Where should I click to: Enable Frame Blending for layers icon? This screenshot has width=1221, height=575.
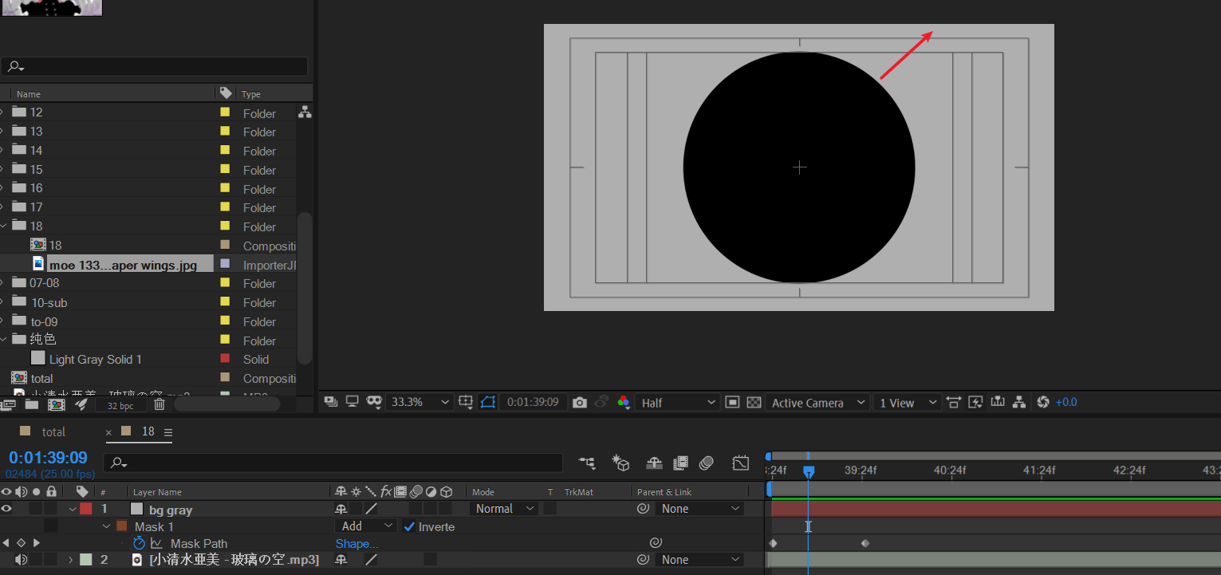(x=680, y=463)
